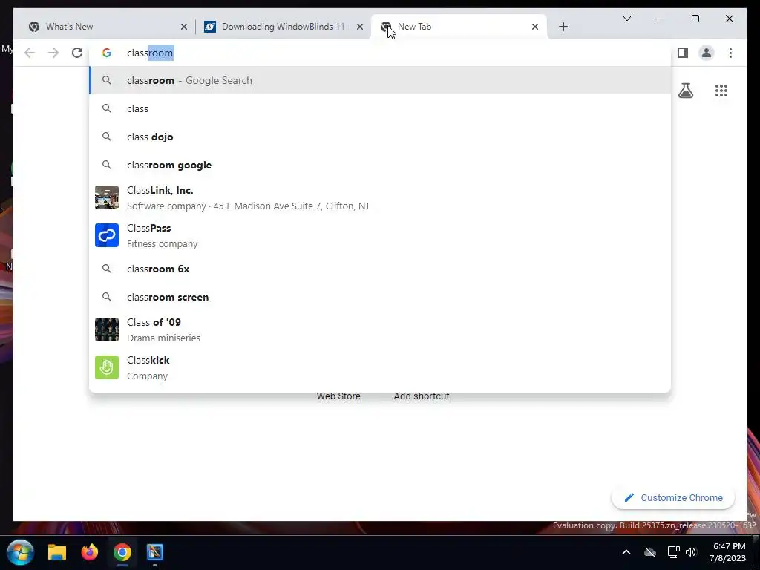Image resolution: width=760 pixels, height=570 pixels.
Task: Reload the page with the refresh icon
Action: coord(77,53)
